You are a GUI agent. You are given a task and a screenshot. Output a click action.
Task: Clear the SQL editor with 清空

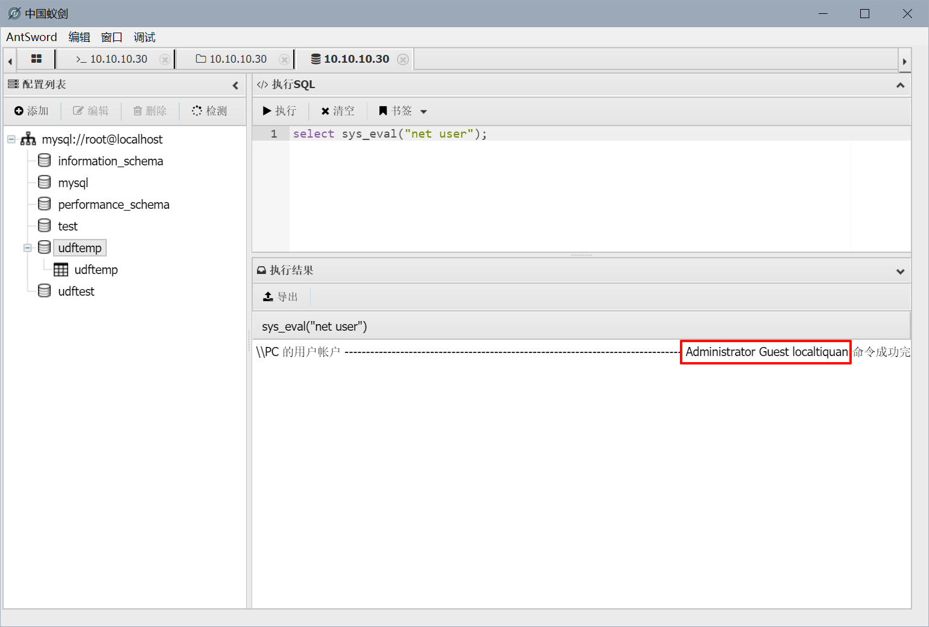(338, 111)
